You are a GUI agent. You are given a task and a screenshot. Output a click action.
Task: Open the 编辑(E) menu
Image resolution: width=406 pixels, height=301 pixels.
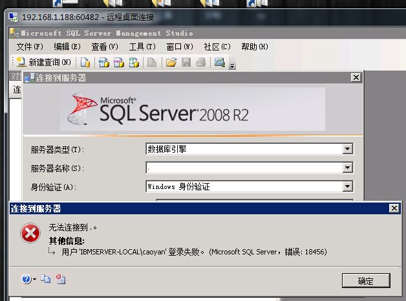pyautogui.click(x=67, y=47)
